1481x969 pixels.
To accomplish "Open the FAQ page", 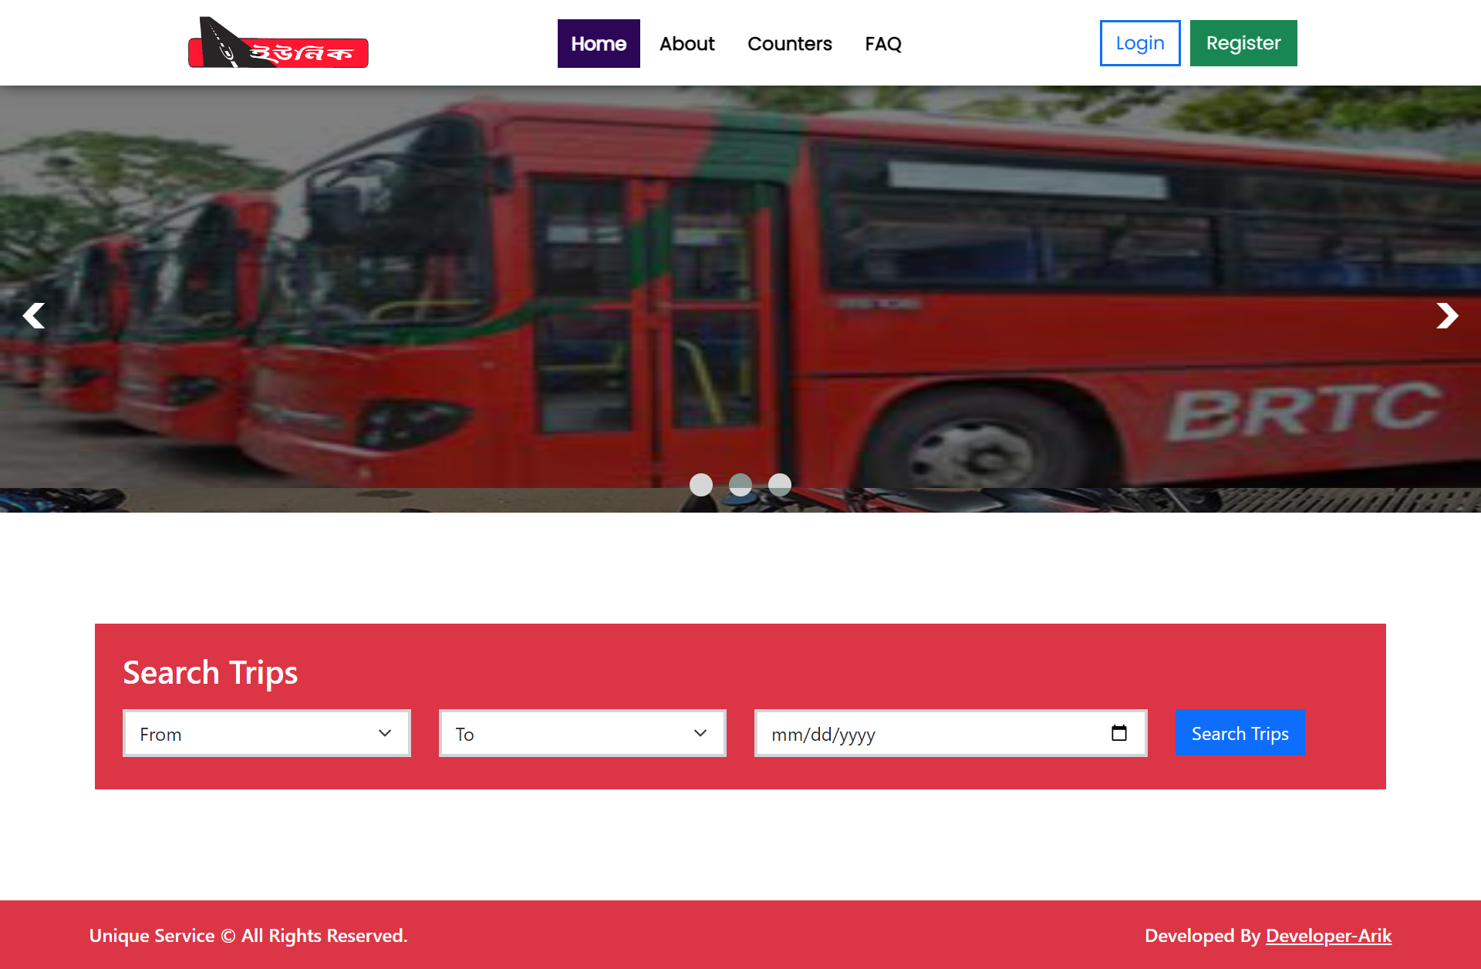I will pyautogui.click(x=883, y=43).
